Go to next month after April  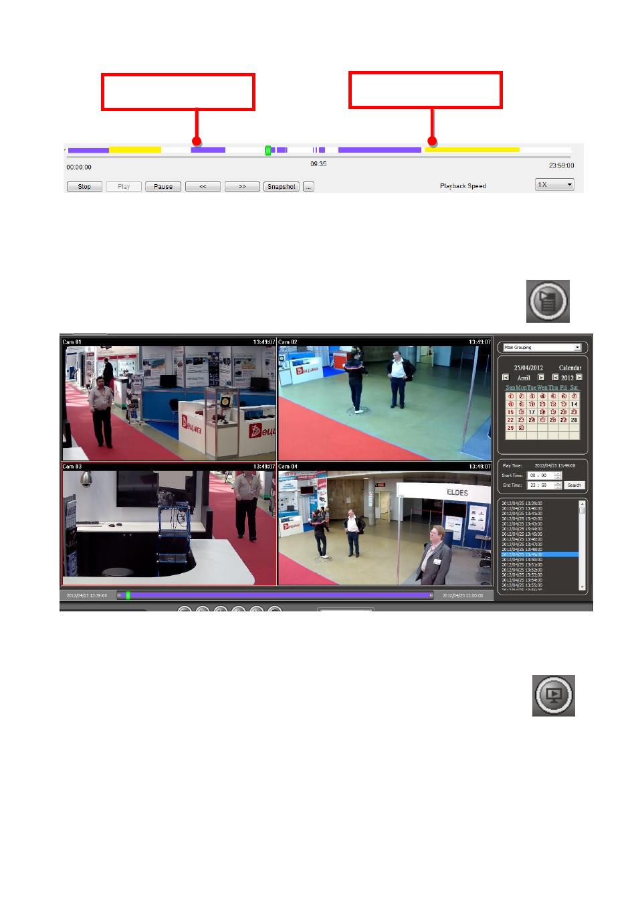(x=541, y=378)
